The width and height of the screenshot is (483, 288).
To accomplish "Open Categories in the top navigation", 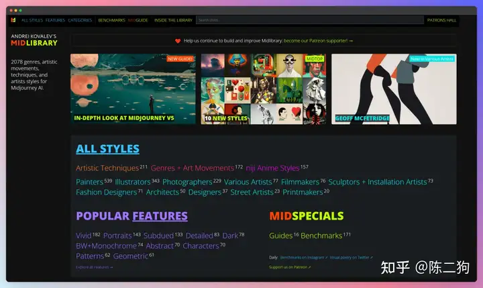I will (x=80, y=20).
